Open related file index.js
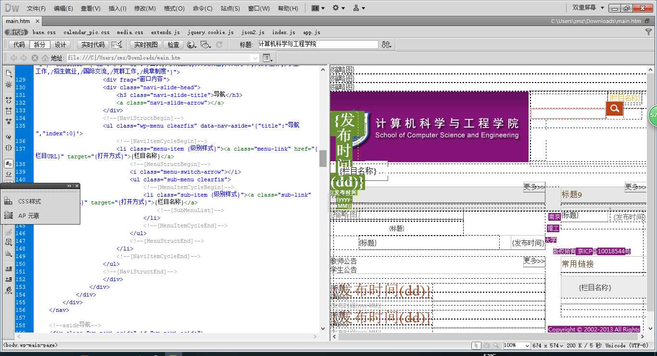This screenshot has width=657, height=356. (x=284, y=32)
